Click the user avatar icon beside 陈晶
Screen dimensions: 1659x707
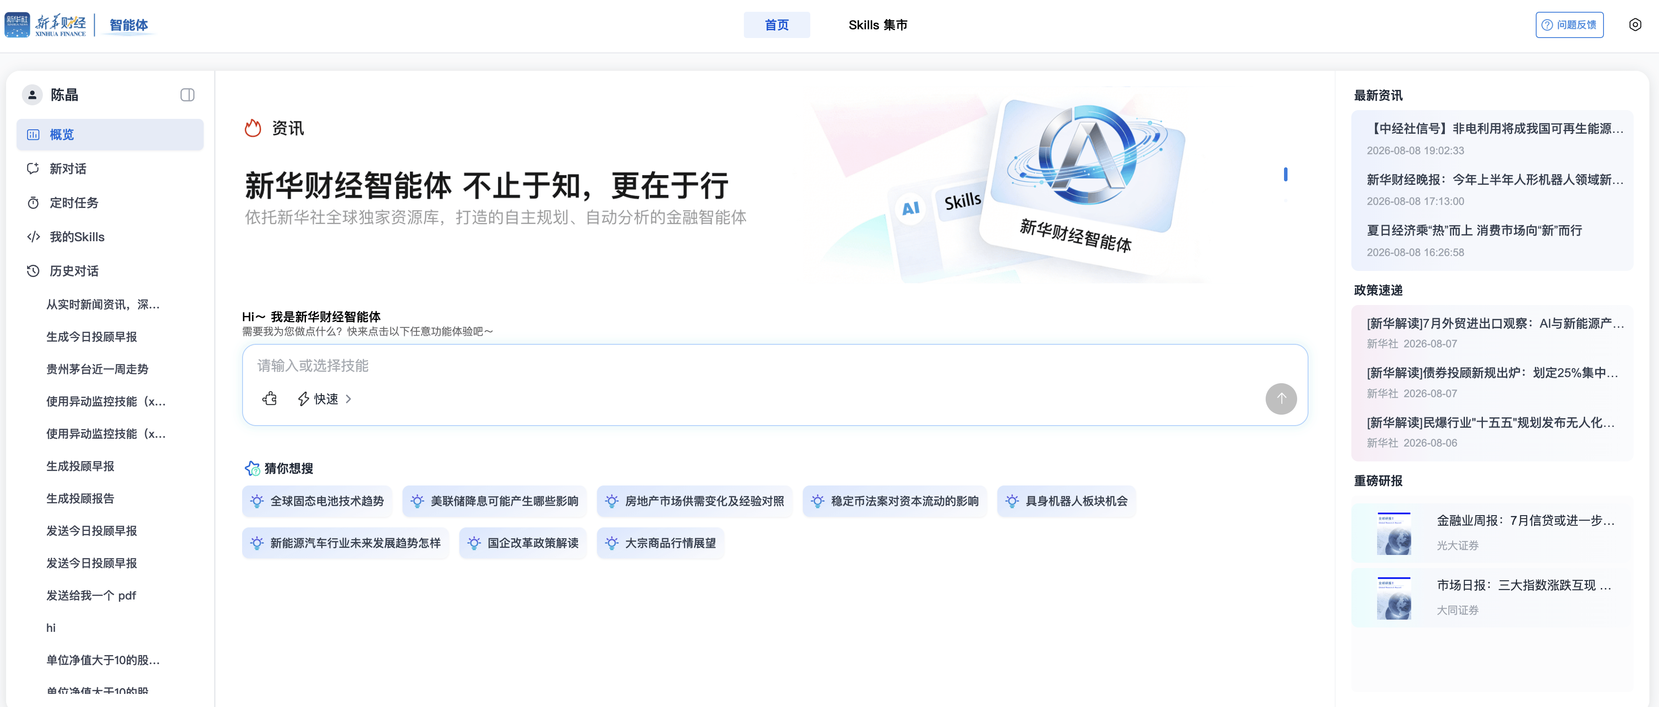[x=32, y=95]
